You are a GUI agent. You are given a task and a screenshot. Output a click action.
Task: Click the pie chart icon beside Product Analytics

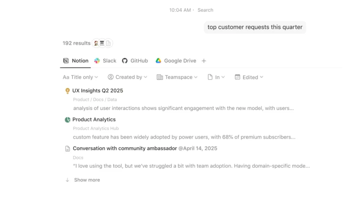pos(67,119)
